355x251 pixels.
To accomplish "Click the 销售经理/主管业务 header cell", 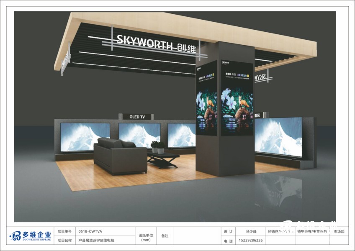I will coord(312,231).
